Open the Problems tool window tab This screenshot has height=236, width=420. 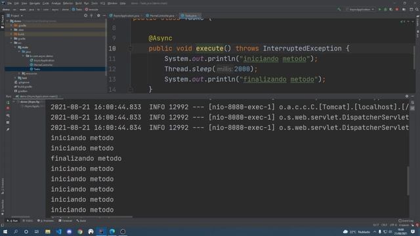pyautogui.click(x=46, y=221)
